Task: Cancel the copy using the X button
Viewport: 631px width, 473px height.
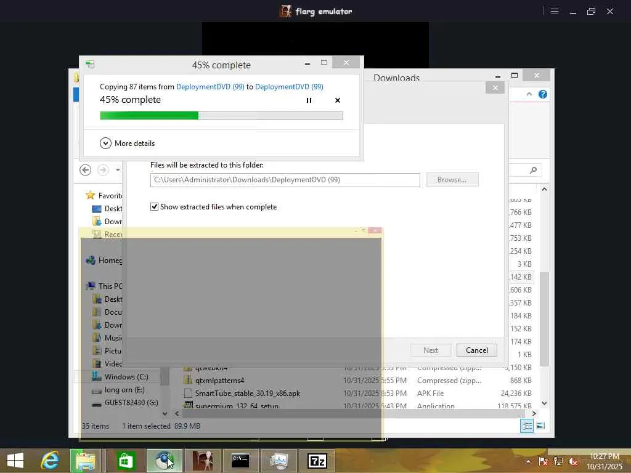Action: click(338, 100)
